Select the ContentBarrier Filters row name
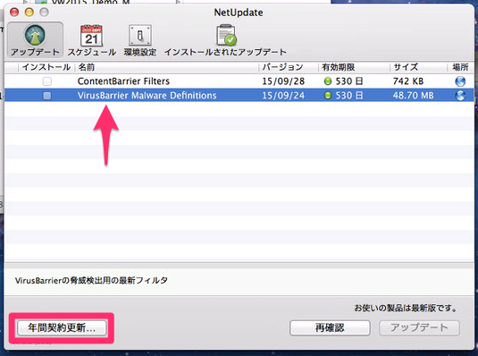The height and width of the screenshot is (356, 478). click(123, 81)
